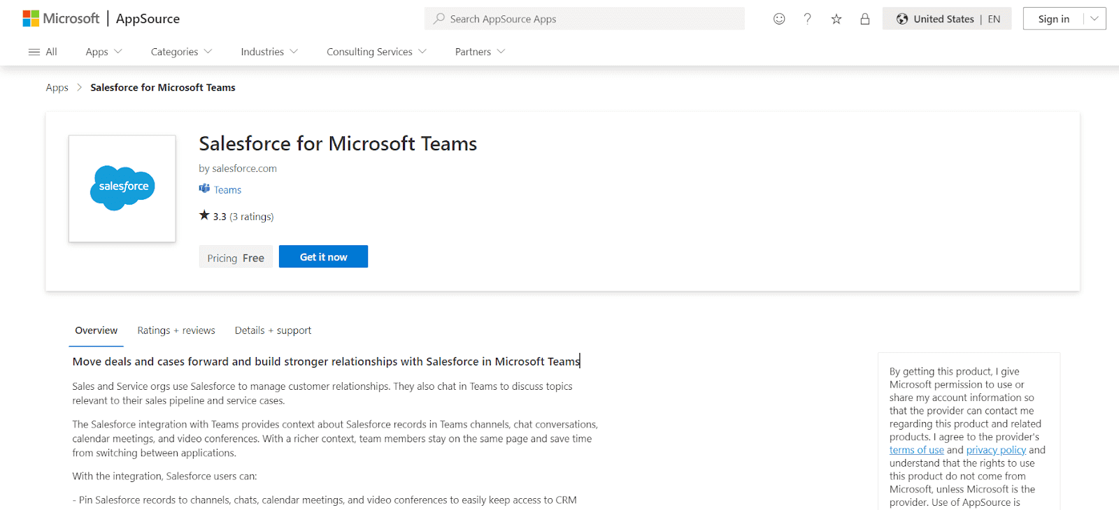Open help question mark icon
Image resolution: width=1119 pixels, height=510 pixels.
[x=807, y=19]
